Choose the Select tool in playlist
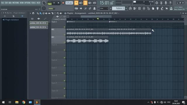187x105 pixels. pos(55,13)
